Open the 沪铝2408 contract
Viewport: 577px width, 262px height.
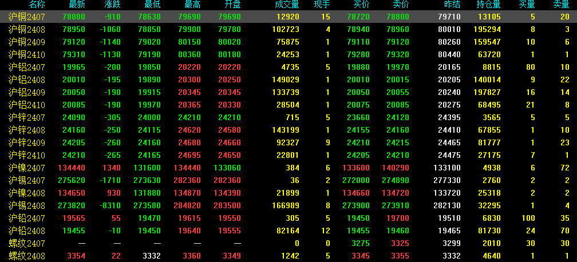point(26,80)
